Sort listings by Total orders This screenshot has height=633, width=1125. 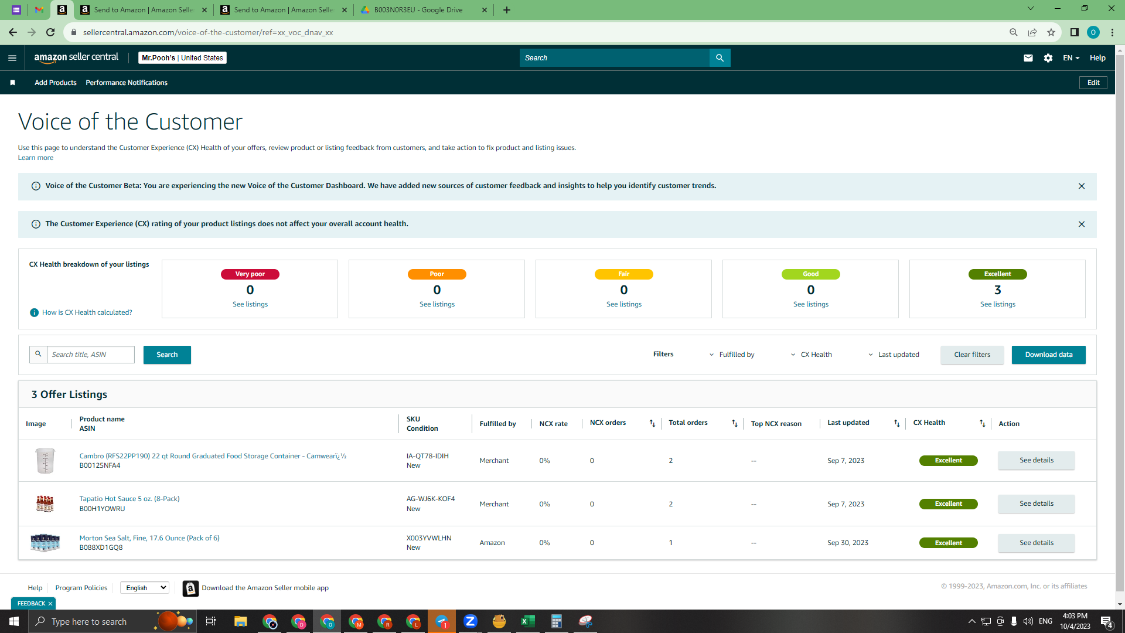click(x=735, y=423)
